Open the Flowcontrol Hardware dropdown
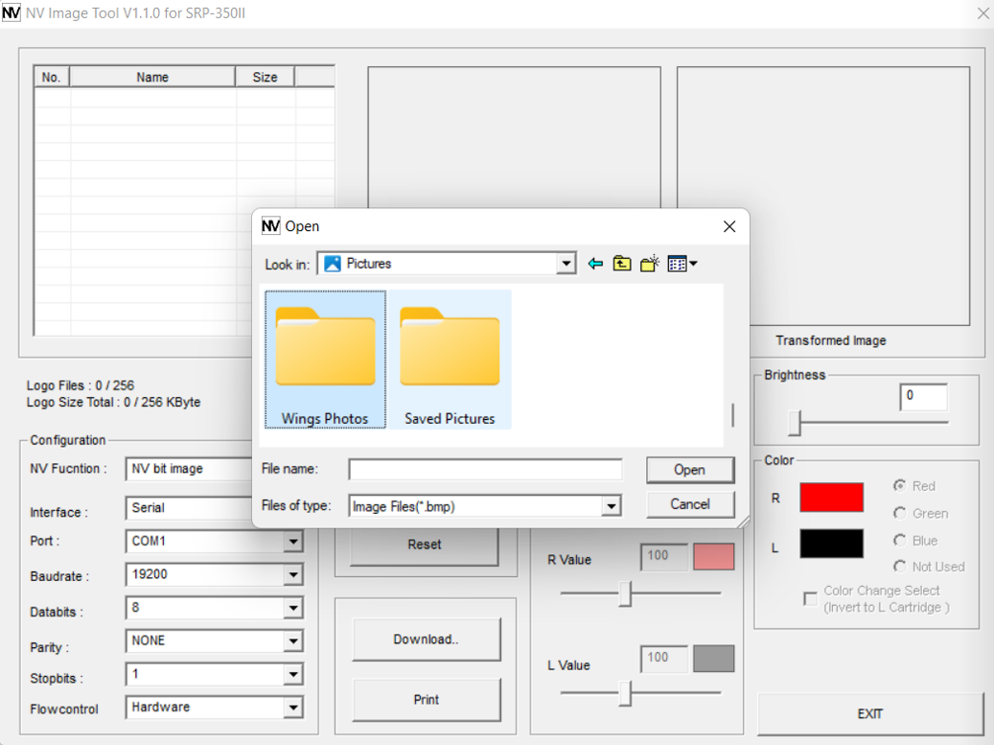Image resolution: width=994 pixels, height=745 pixels. [x=293, y=708]
